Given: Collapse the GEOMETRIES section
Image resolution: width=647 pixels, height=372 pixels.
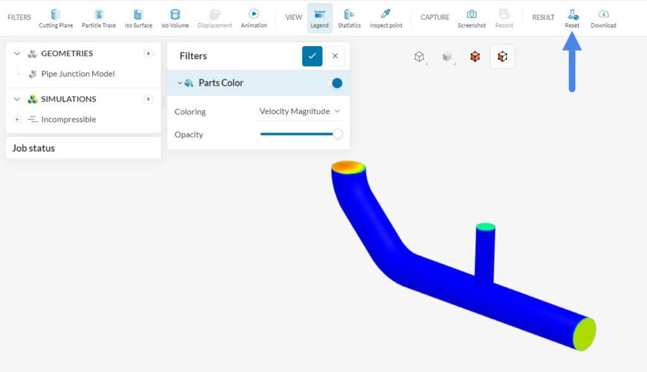Looking at the screenshot, I should tap(17, 54).
